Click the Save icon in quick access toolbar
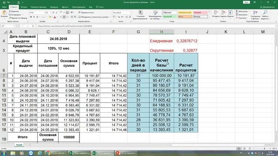278x156 pixels. 4,2
